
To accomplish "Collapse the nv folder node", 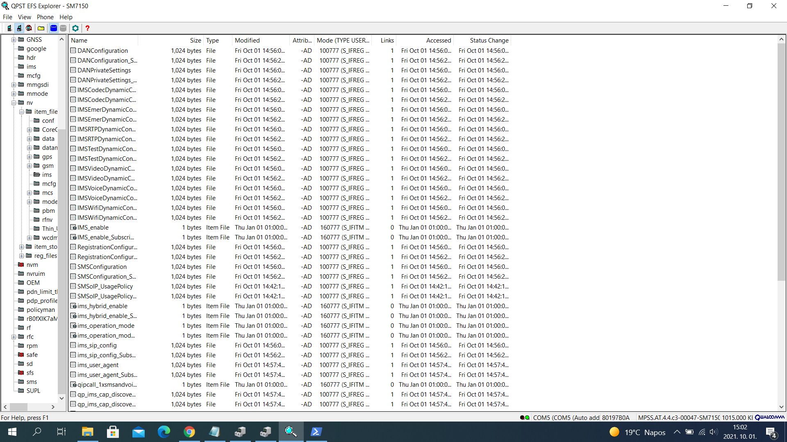I will [14, 103].
